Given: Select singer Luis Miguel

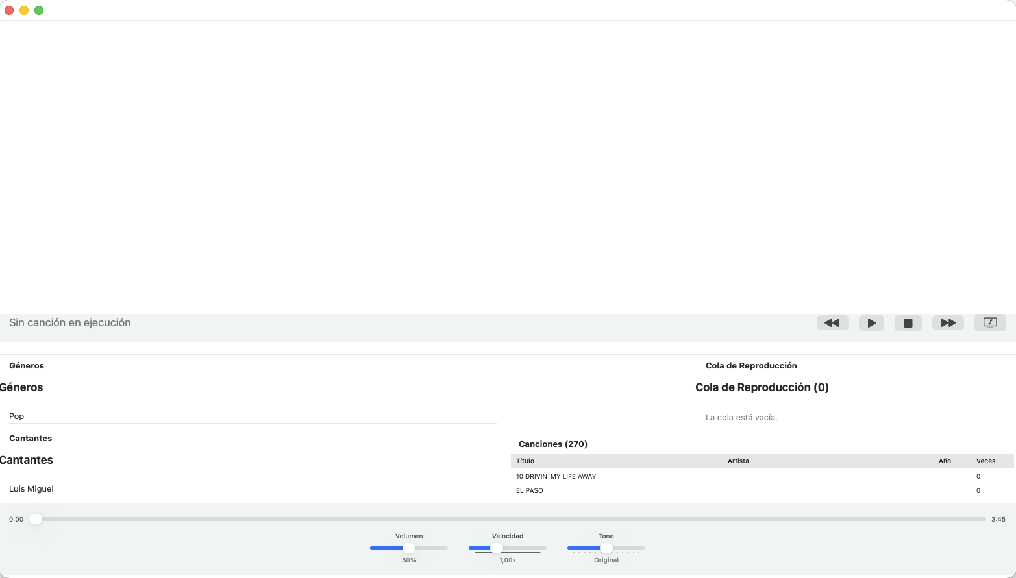Looking at the screenshot, I should (x=31, y=489).
